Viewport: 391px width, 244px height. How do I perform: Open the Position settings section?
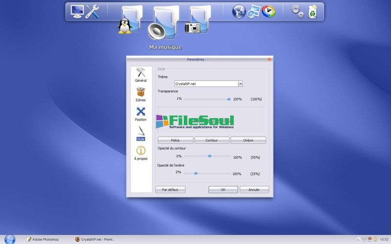point(141,114)
